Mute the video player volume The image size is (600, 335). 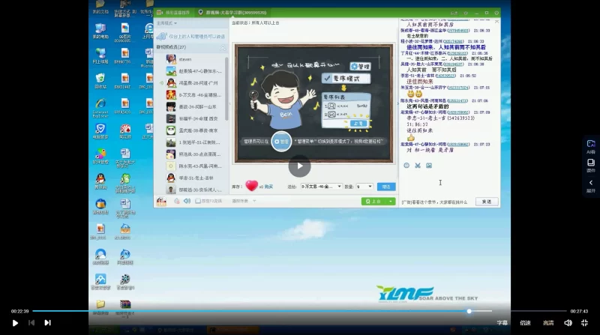pos(568,323)
